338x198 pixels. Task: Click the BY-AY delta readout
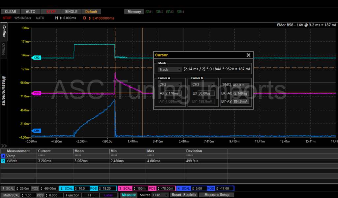pos(241,101)
